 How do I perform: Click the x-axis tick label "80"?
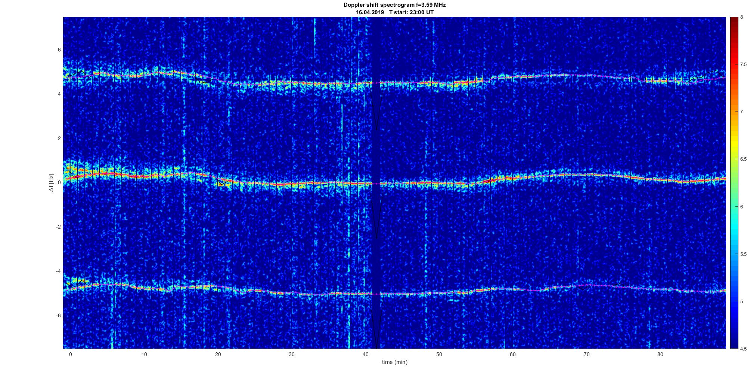click(660, 355)
